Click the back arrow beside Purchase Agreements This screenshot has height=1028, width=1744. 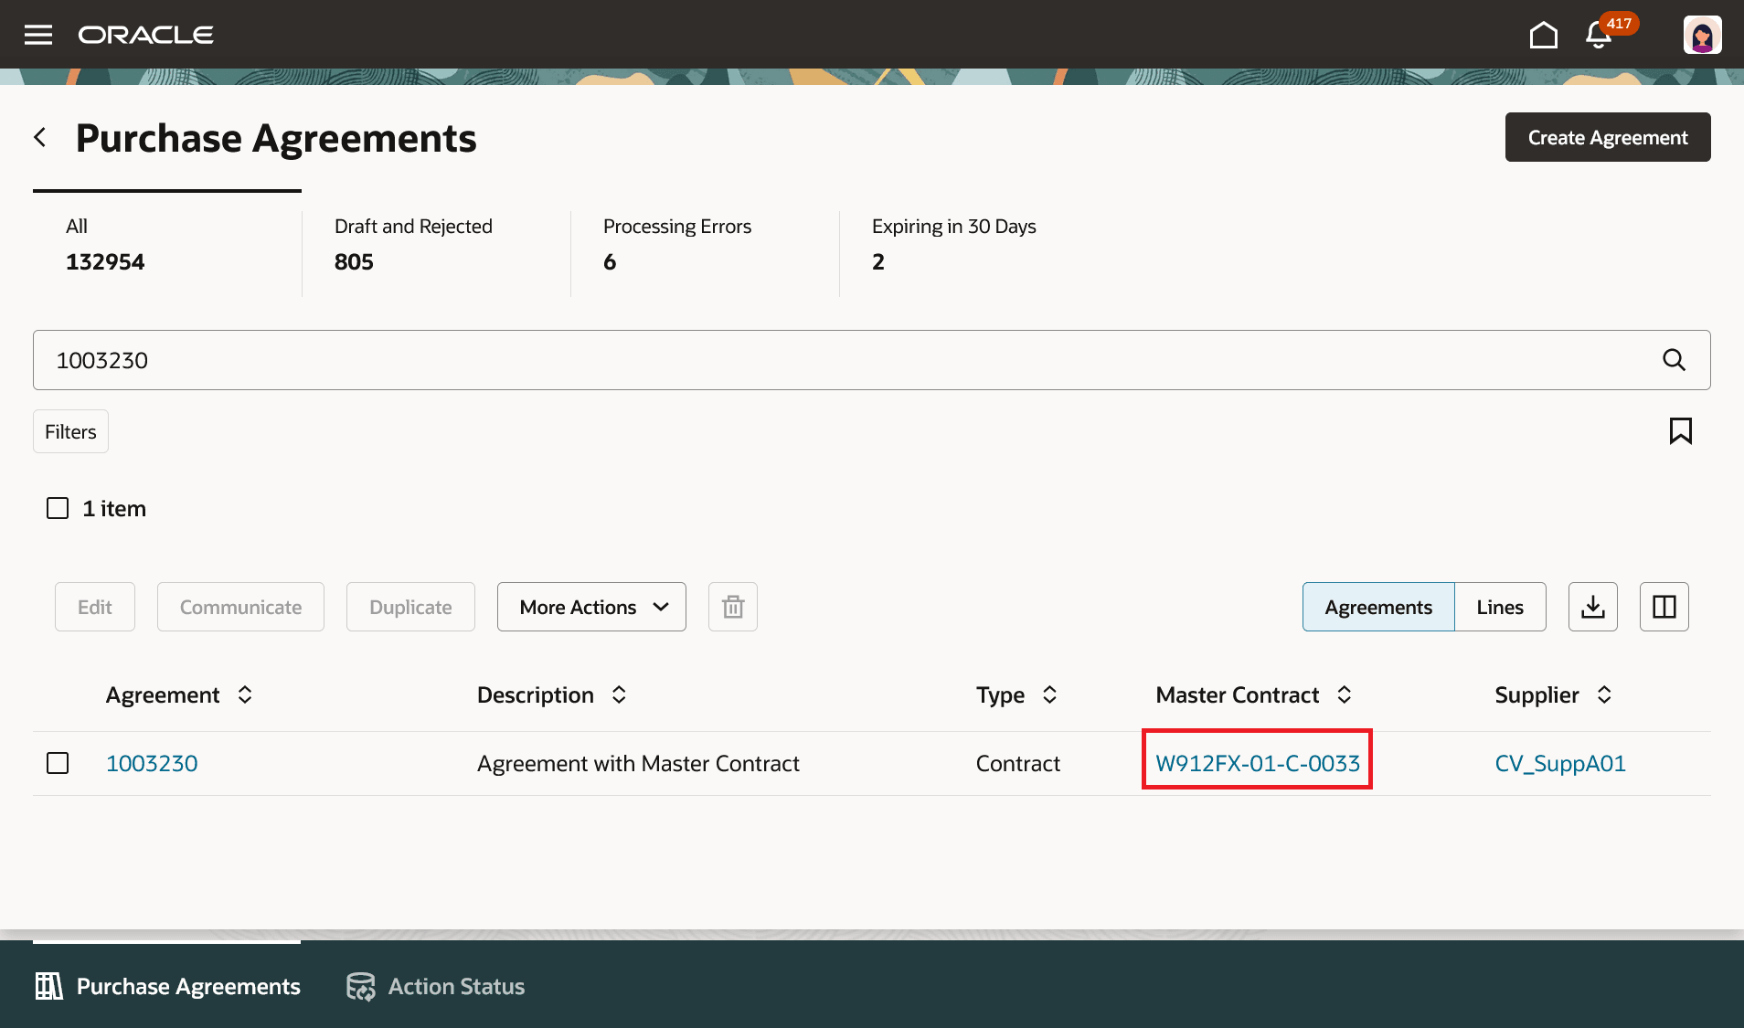point(40,137)
